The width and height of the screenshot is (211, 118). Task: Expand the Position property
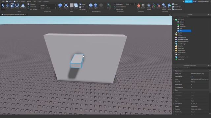(174, 109)
